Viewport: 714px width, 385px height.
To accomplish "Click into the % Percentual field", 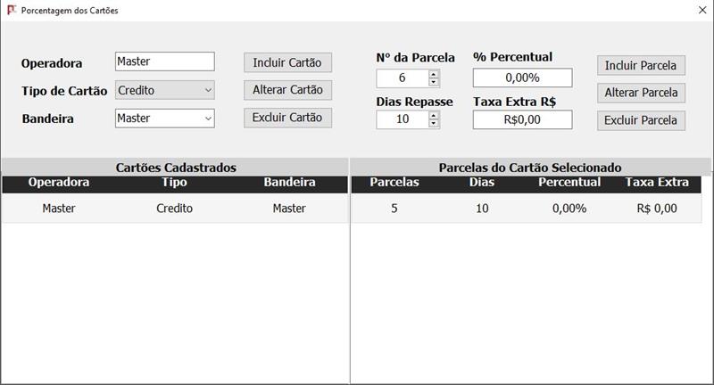I will point(523,78).
